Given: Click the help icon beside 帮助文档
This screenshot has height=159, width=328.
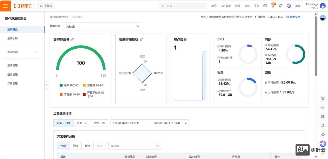Looking at the screenshot, I should 287,17.
